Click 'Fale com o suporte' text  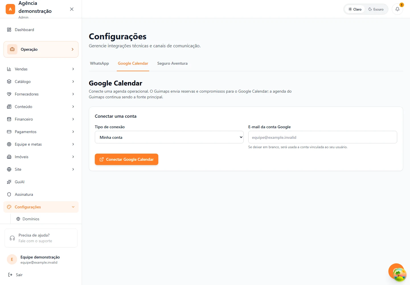point(35,241)
